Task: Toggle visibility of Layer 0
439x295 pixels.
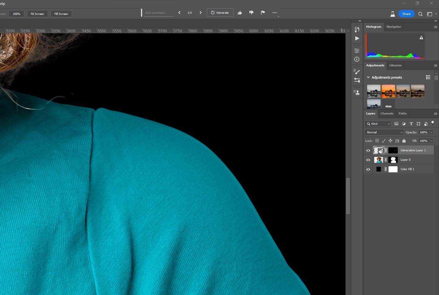Action: [x=368, y=160]
